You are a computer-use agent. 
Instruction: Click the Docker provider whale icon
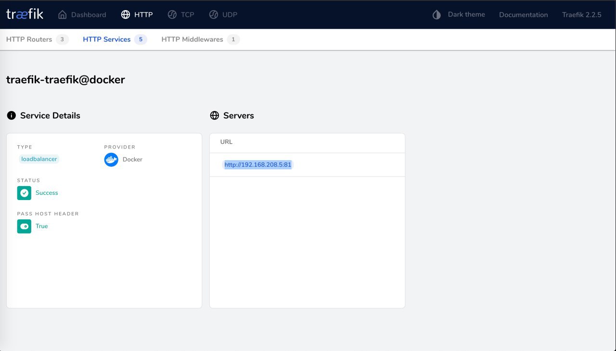[111, 160]
